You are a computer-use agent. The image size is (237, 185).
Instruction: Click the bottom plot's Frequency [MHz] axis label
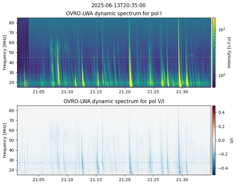pos(5,140)
